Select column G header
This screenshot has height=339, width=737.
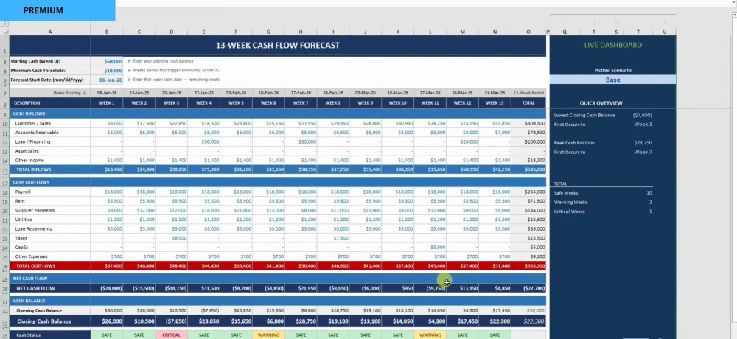pyautogui.click(x=268, y=32)
